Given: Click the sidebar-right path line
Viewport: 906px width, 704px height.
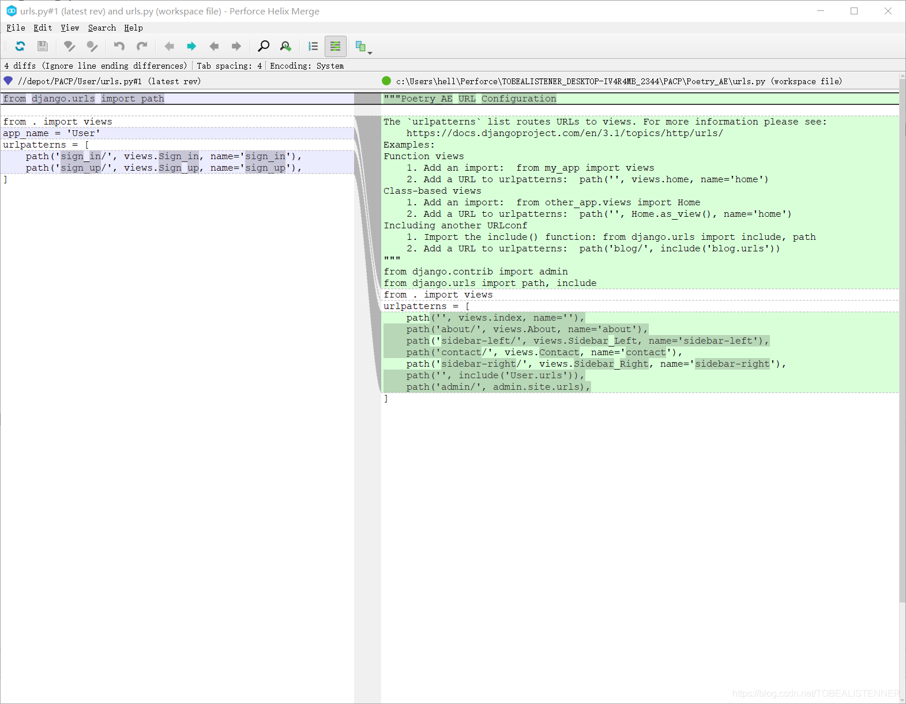Looking at the screenshot, I should pos(596,364).
